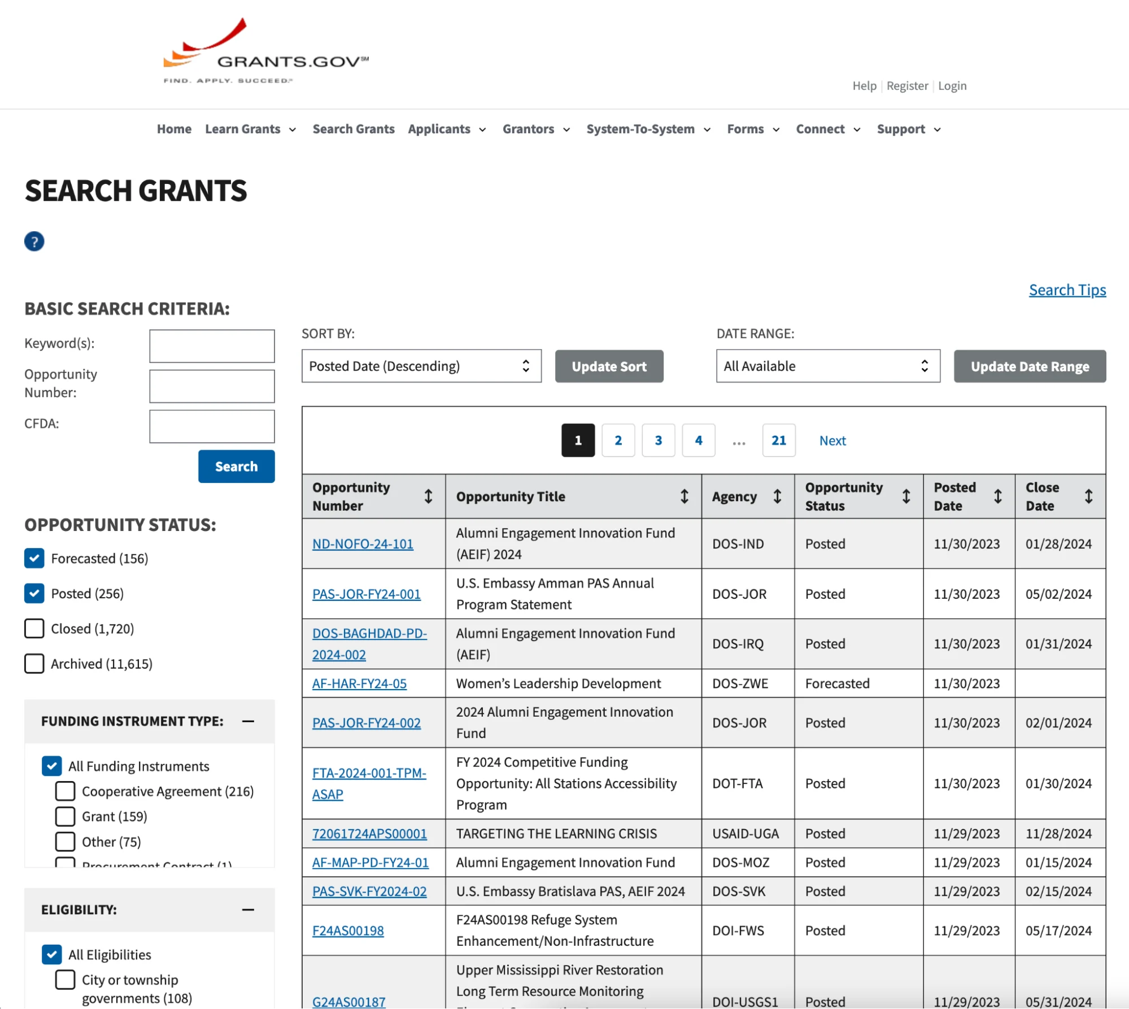The height and width of the screenshot is (1009, 1129).
Task: Click the blue Search button
Action: (x=236, y=466)
